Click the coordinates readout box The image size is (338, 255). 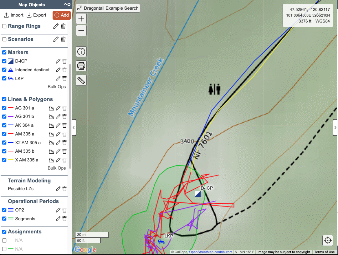[x=308, y=15]
